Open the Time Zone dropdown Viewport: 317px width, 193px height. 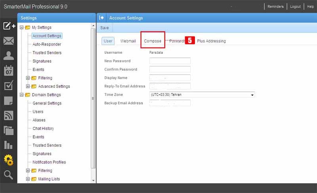click(x=252, y=95)
